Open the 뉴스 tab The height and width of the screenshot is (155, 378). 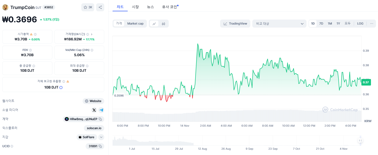[150, 7]
